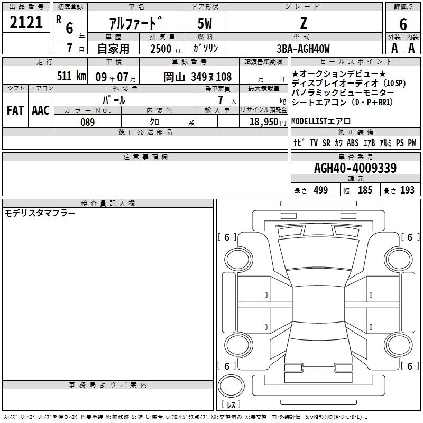Click length value 499
Image resolution: width=423 pixels, height=423 pixels.
[x=321, y=190]
